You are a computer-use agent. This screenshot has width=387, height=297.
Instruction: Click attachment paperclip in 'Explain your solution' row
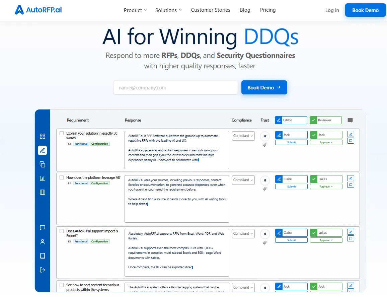(265, 145)
